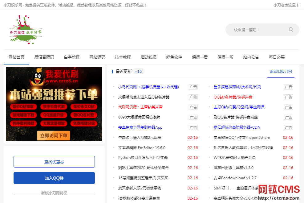Click the 加入QQ群 button
The height and width of the screenshot is (203, 304).
click(54, 178)
